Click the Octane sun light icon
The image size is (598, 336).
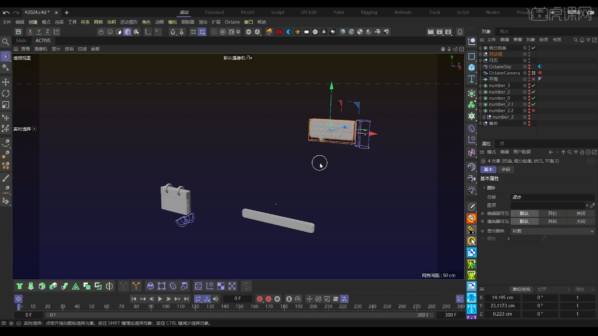point(298,32)
